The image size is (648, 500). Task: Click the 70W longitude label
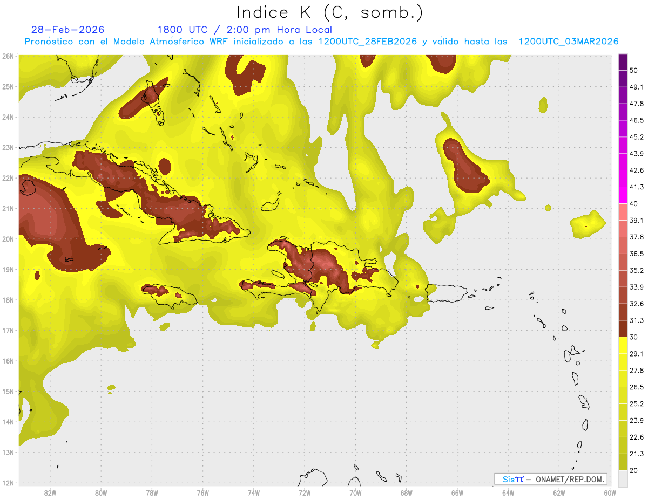(355, 493)
